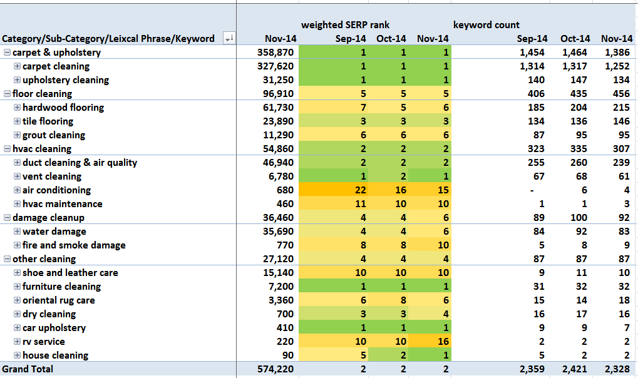Expand the air conditioning row
The width and height of the screenshot is (638, 378).
tap(18, 190)
